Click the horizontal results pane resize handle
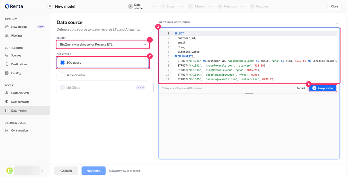This screenshot has width=347, height=177. [249, 93]
